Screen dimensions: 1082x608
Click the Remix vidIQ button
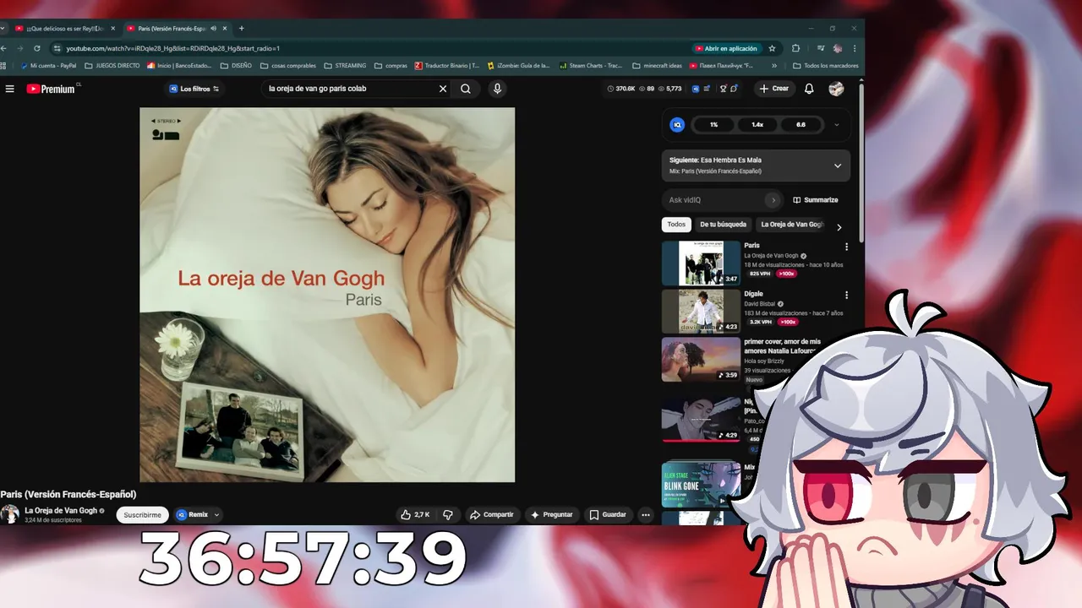click(x=192, y=514)
